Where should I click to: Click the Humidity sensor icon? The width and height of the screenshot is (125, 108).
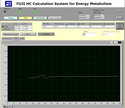point(56,24)
